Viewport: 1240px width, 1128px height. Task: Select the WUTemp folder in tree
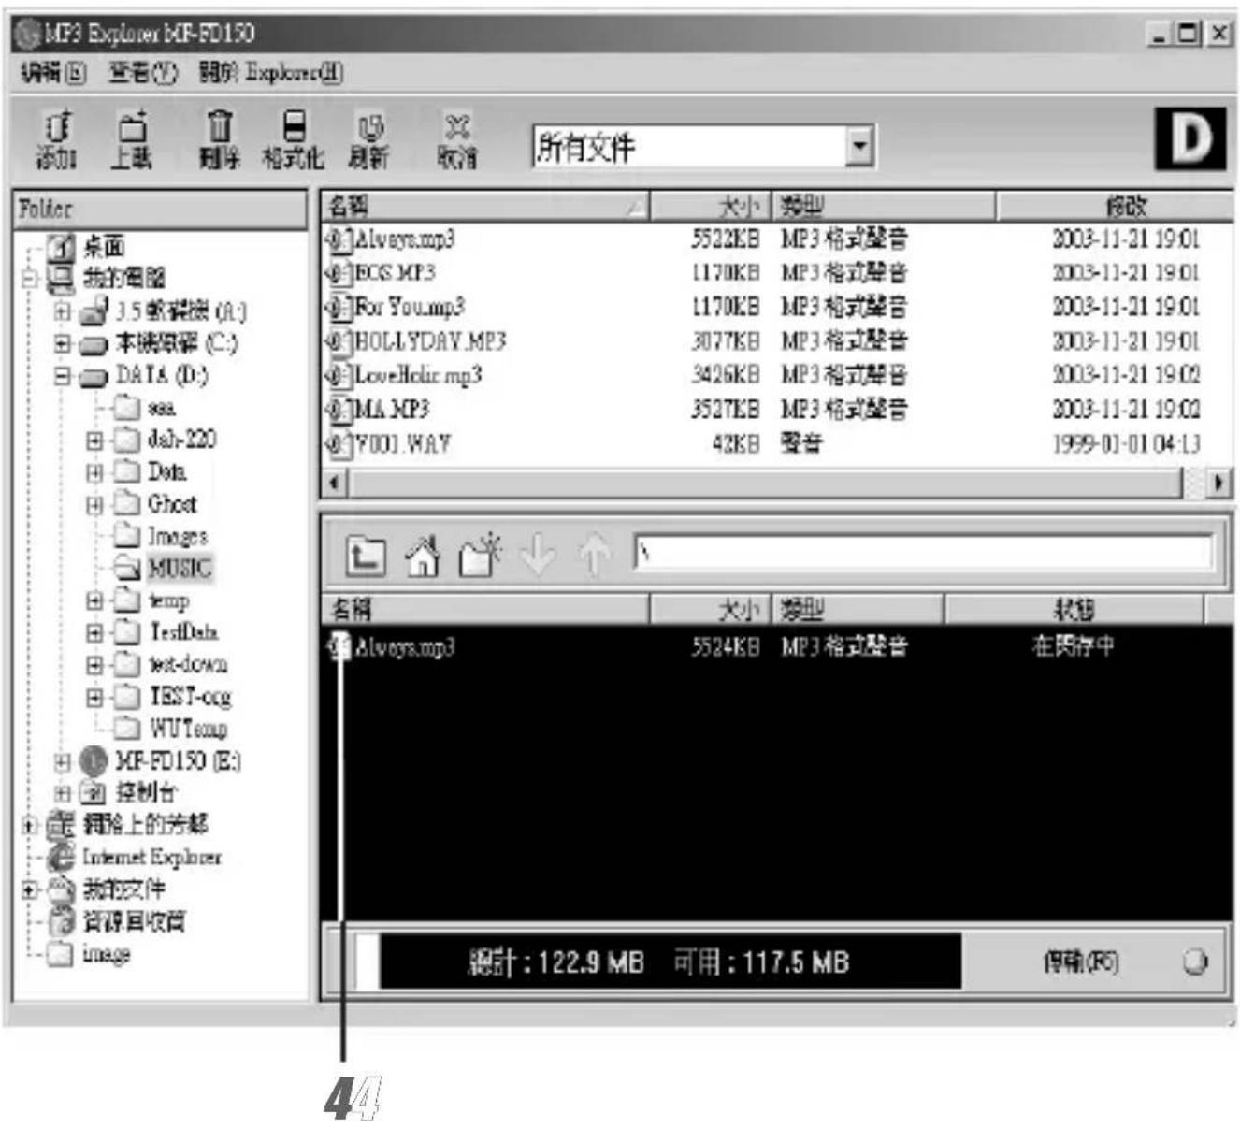(x=189, y=728)
